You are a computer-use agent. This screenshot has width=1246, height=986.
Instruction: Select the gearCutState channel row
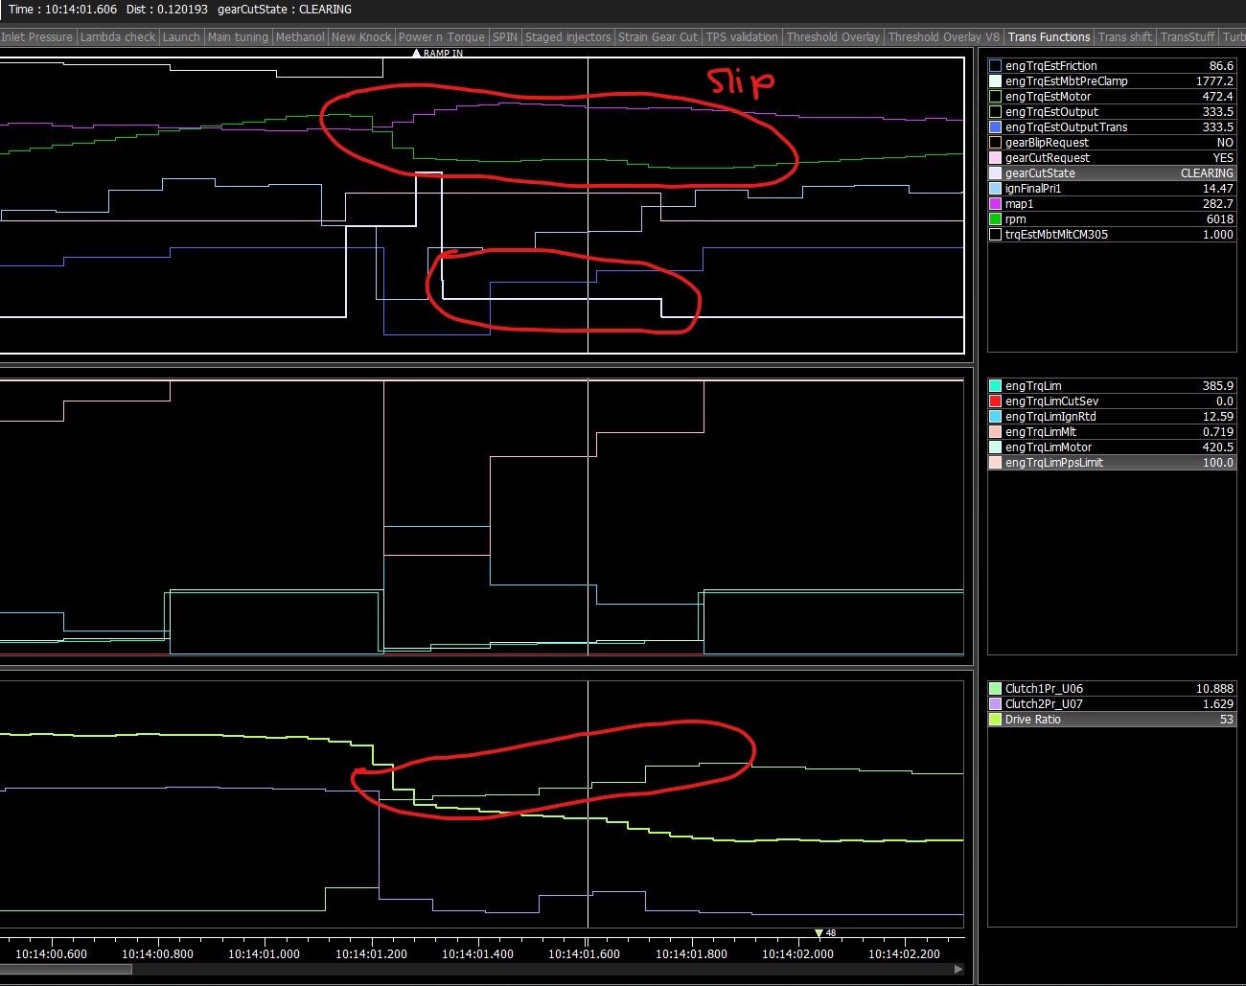[x=1112, y=173]
